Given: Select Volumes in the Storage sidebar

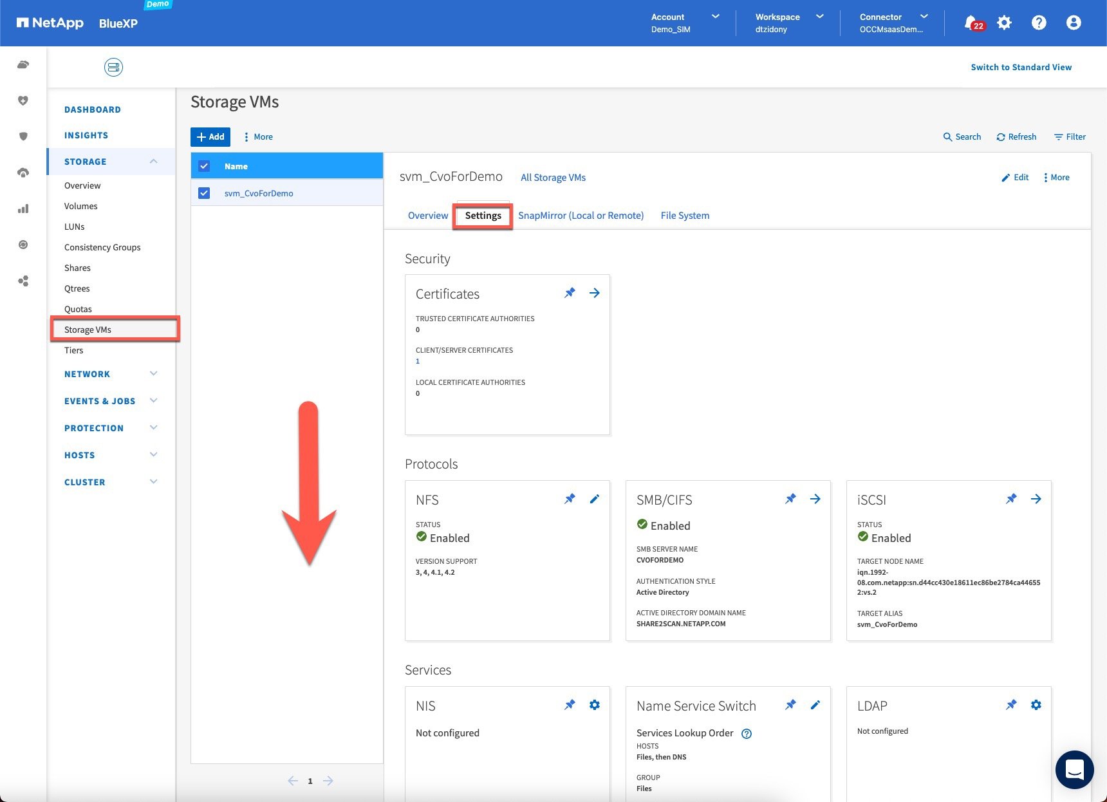Looking at the screenshot, I should [x=81, y=206].
